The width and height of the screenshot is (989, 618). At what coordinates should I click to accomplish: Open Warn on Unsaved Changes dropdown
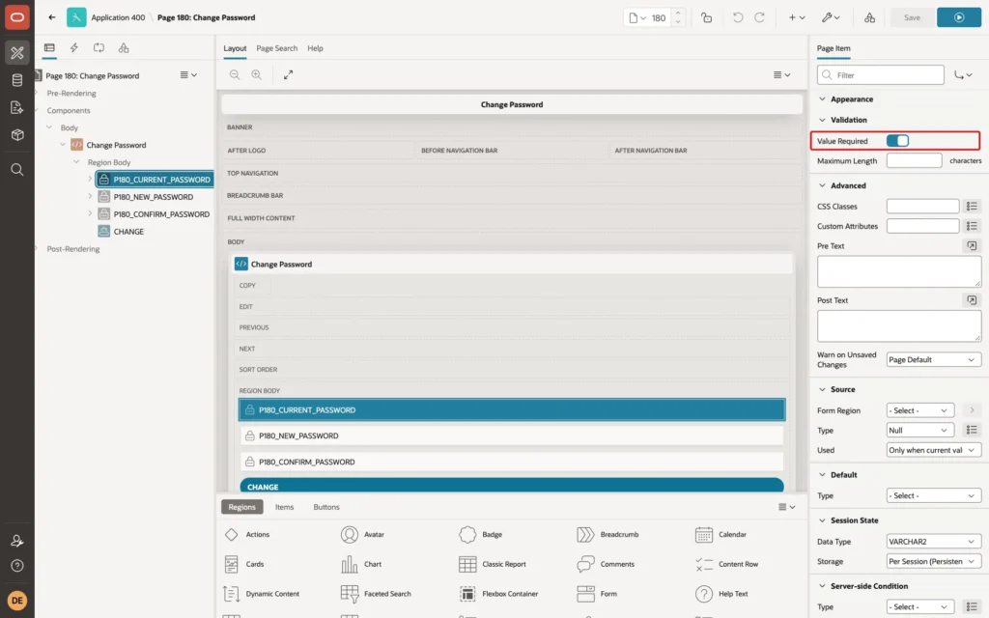point(933,359)
